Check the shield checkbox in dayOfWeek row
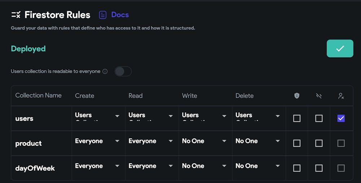The image size is (361, 183). (297, 168)
